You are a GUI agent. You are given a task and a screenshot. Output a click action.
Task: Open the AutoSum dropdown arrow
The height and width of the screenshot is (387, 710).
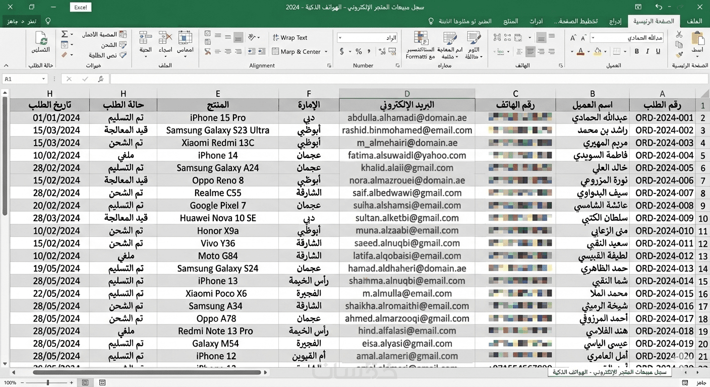click(72, 34)
